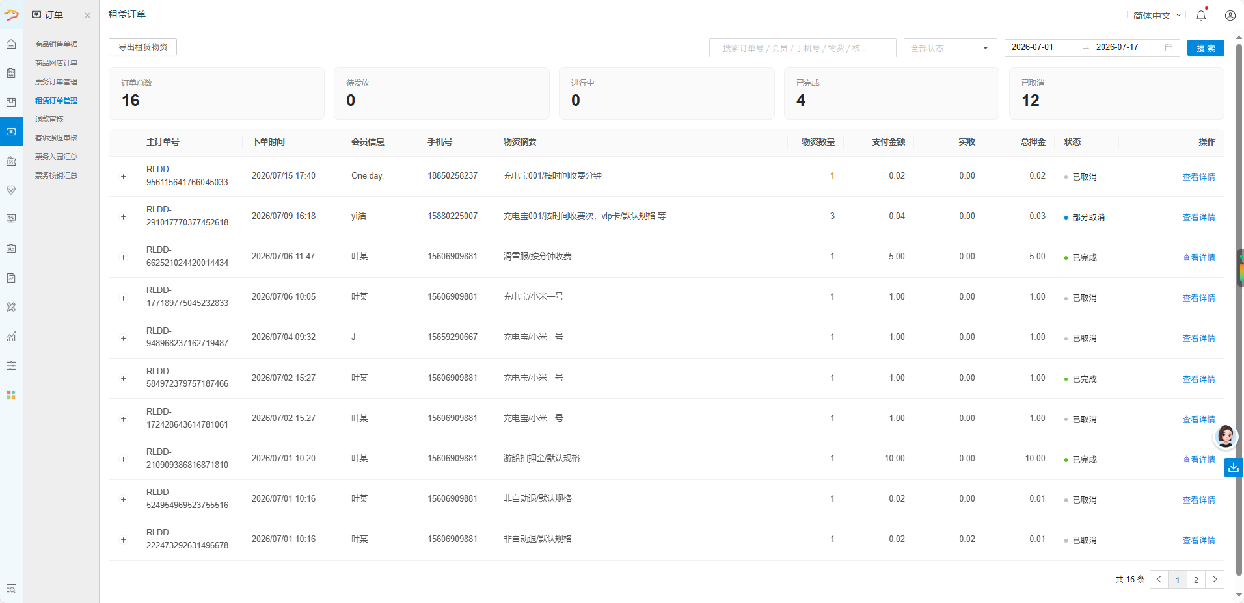
Task: Open the 全部状态 status dropdown
Action: (x=951, y=48)
